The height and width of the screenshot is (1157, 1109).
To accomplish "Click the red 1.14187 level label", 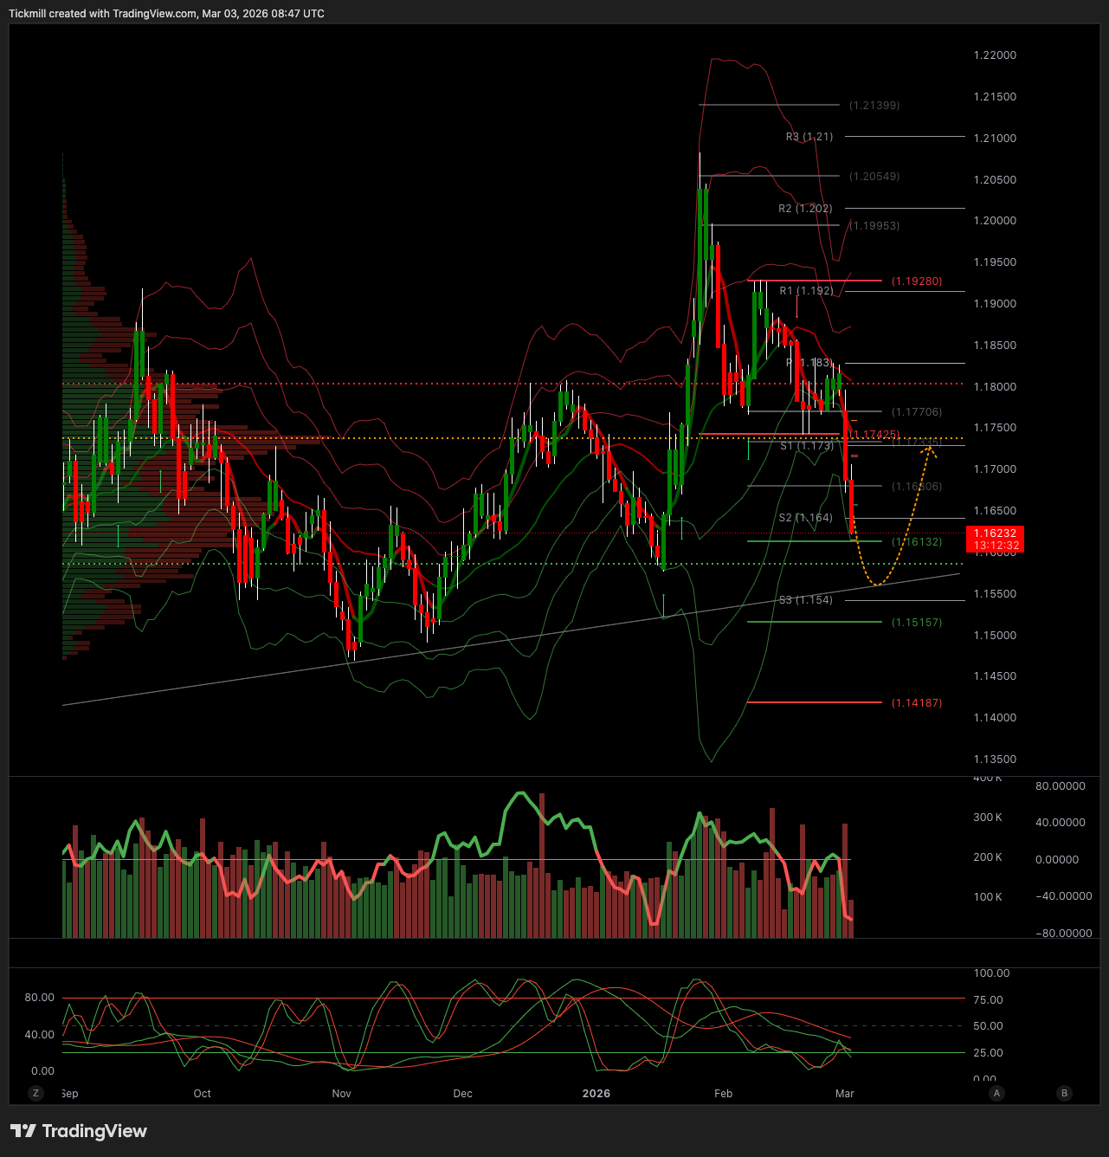I will (x=917, y=703).
